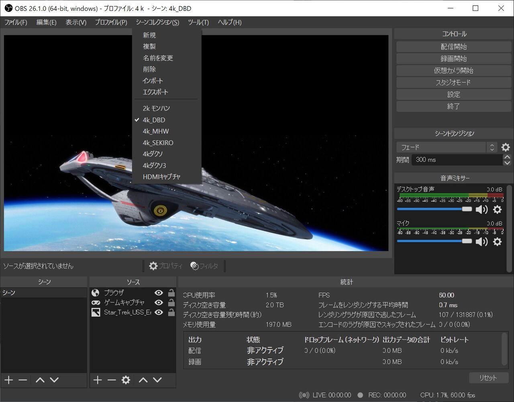
Task: Add a new source with plus icon
Action: (98, 380)
